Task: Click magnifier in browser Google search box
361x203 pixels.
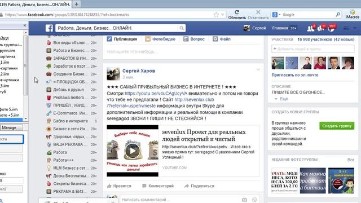Action: point(338,15)
